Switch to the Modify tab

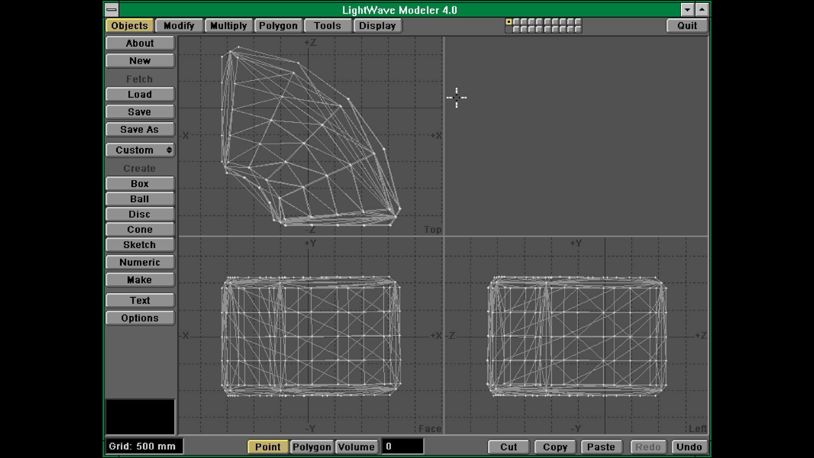[179, 25]
